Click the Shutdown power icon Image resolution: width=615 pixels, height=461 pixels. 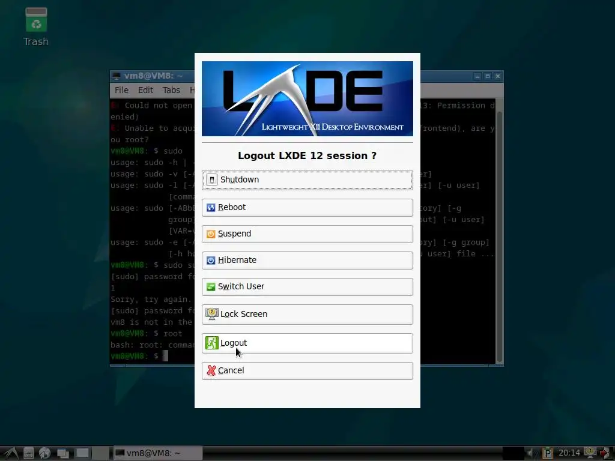[212, 180]
